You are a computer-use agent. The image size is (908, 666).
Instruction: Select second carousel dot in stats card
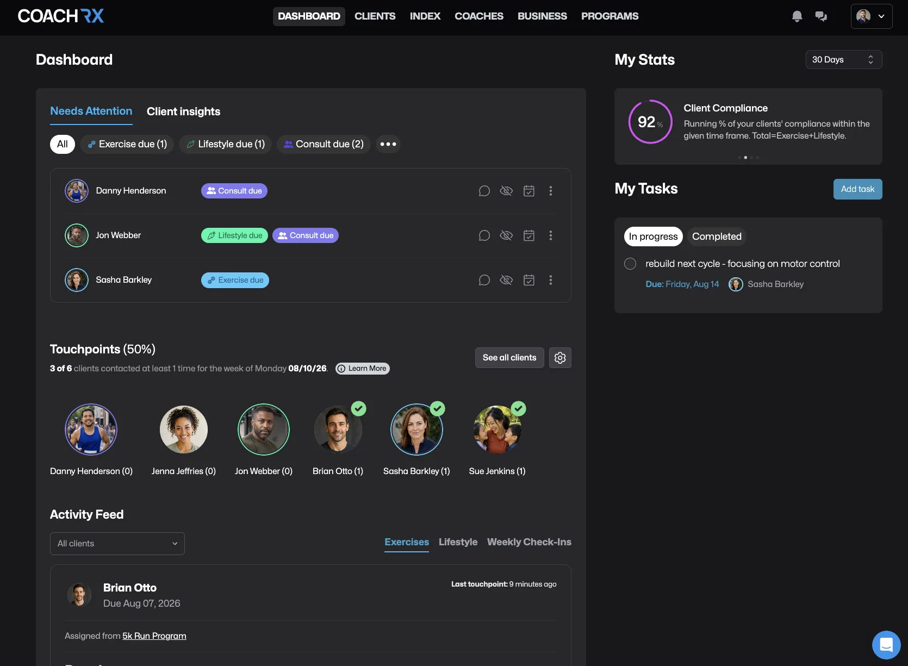coord(745,158)
